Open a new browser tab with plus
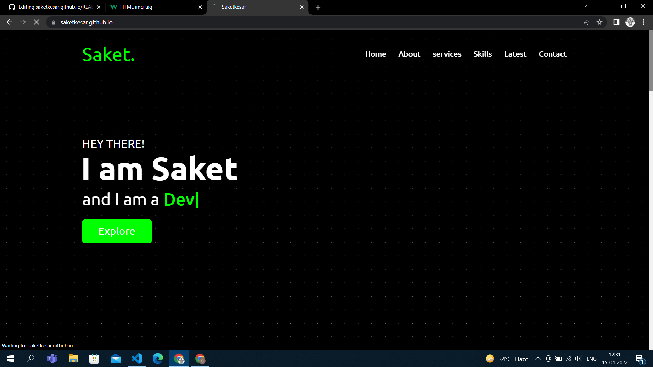The width and height of the screenshot is (653, 367). [x=318, y=7]
